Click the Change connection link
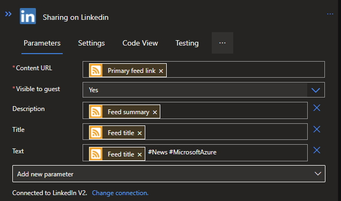The width and height of the screenshot is (341, 201). pyautogui.click(x=120, y=193)
